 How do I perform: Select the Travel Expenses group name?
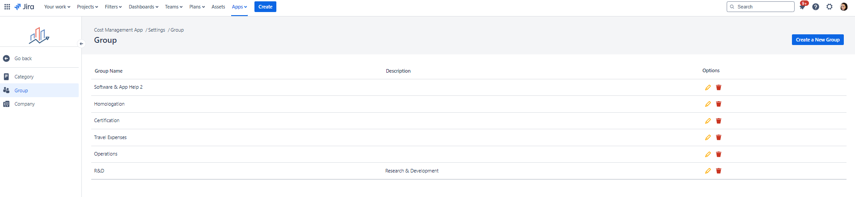110,137
